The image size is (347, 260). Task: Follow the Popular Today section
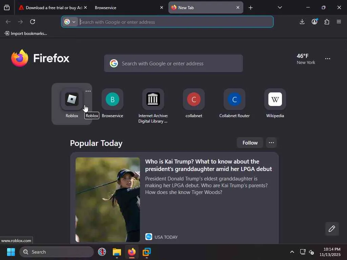pyautogui.click(x=250, y=143)
